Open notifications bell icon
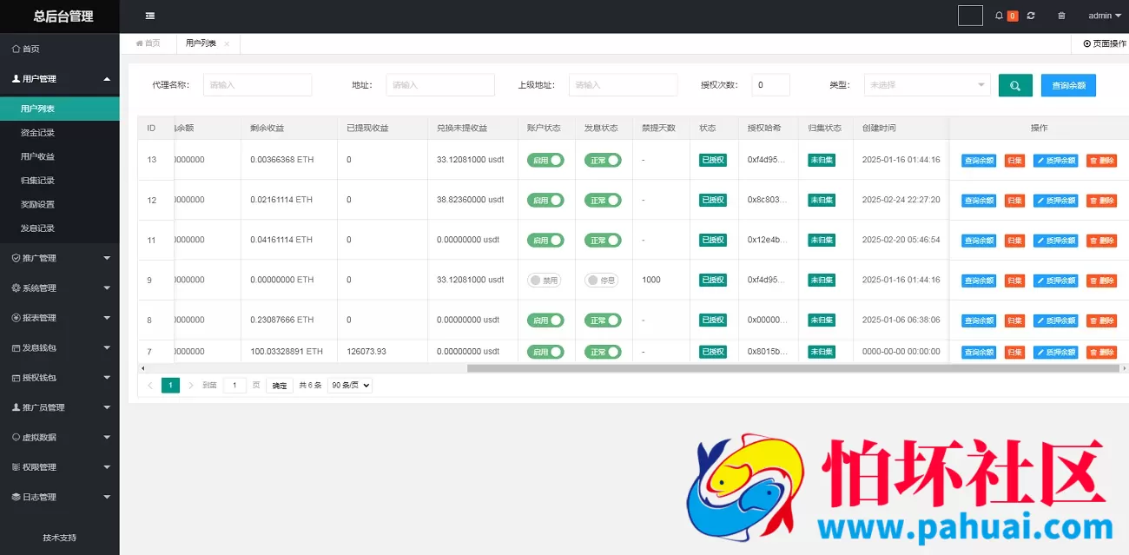This screenshot has width=1129, height=555. point(999,16)
